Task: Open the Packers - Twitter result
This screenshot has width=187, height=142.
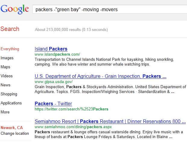Action: click(x=53, y=103)
